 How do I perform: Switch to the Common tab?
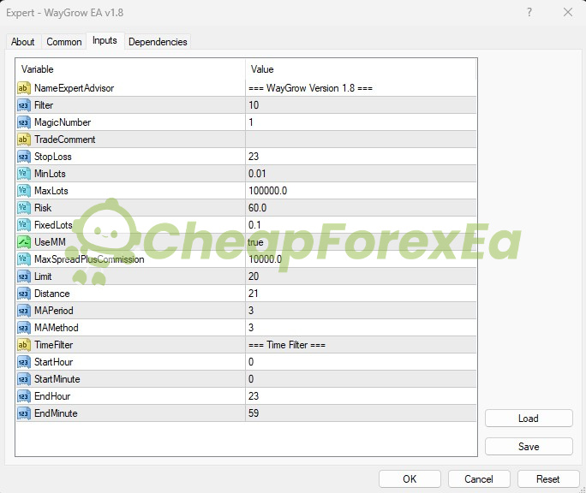coord(64,42)
